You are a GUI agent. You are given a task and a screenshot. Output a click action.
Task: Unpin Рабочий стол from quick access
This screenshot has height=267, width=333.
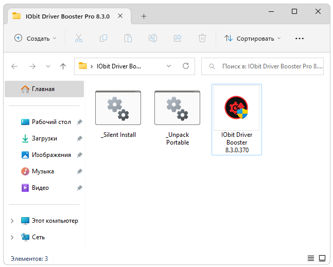(79, 122)
